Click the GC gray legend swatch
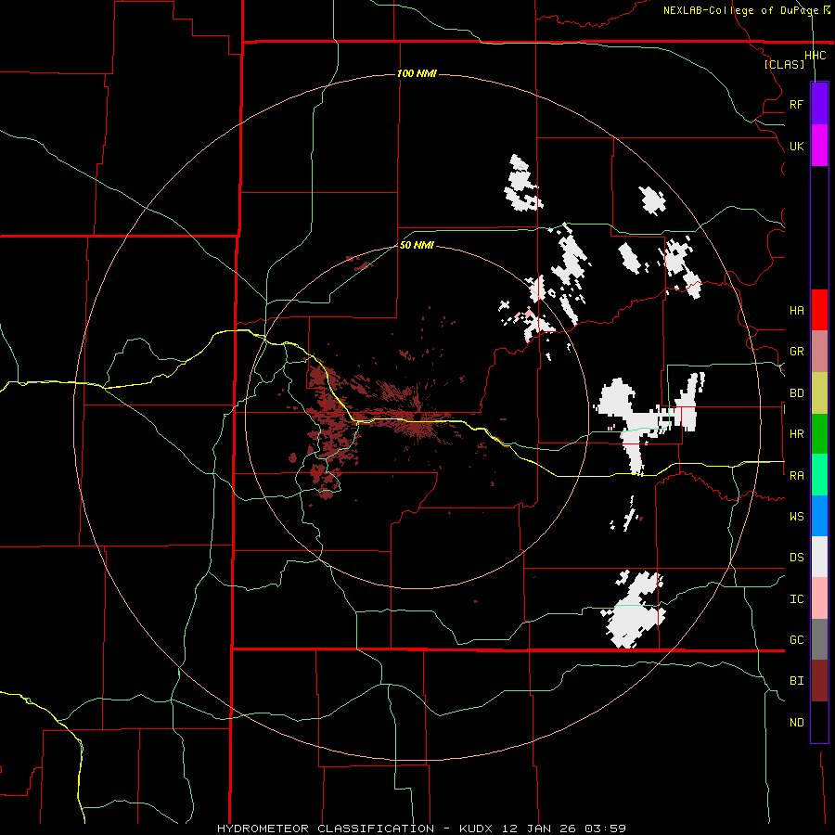Image resolution: width=835 pixels, height=835 pixels. tap(819, 639)
